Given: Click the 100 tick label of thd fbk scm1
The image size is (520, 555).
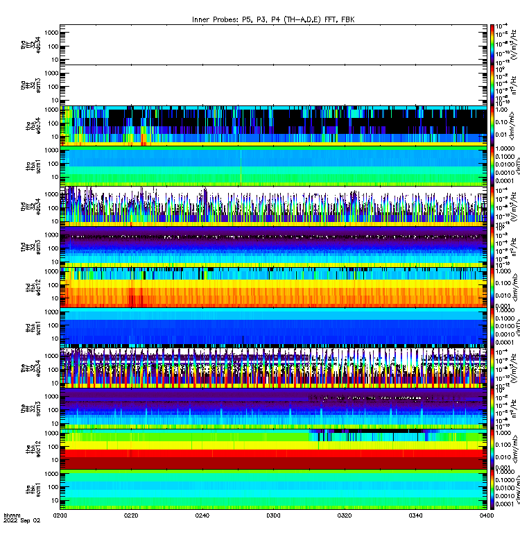Looking at the screenshot, I should click(53, 325).
